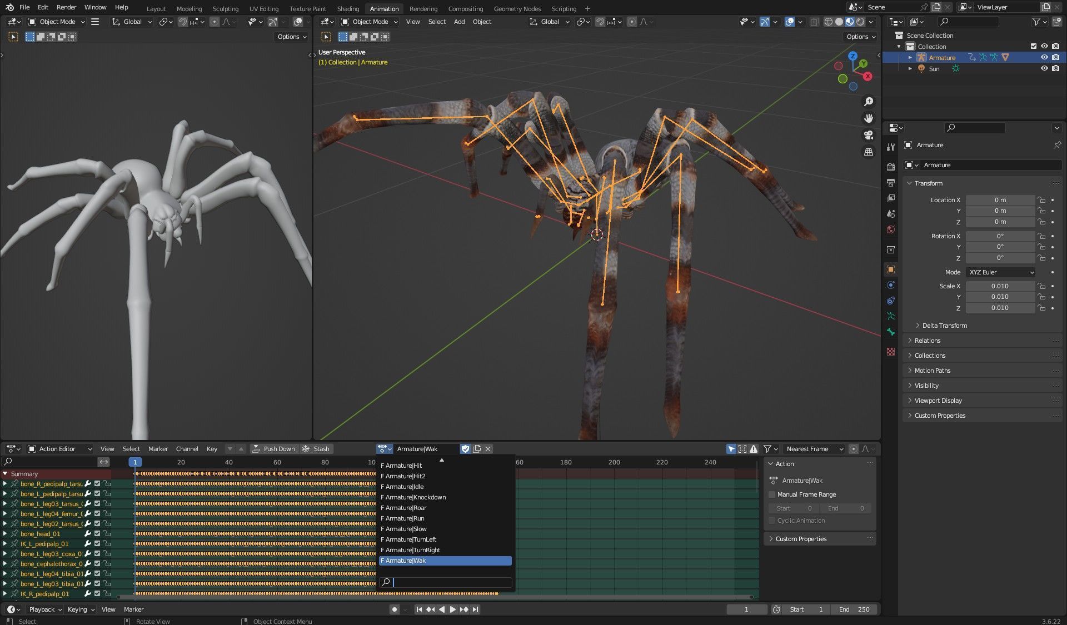This screenshot has width=1067, height=625.
Task: Click the Stash button
Action: 316,449
